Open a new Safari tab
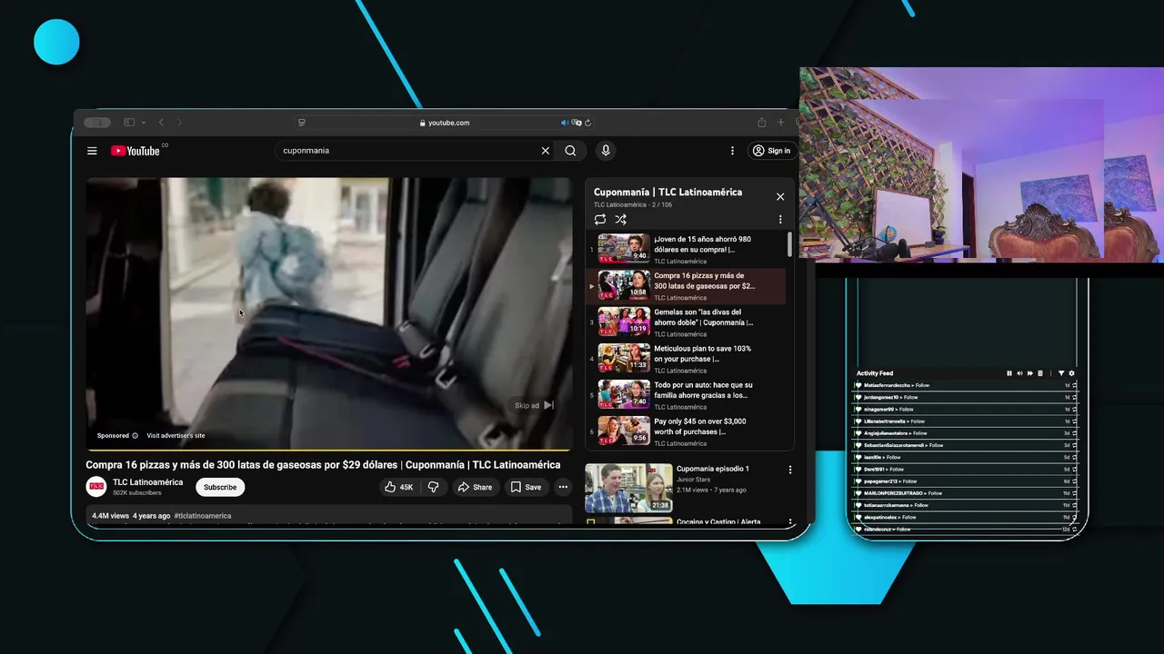Screen dimensions: 1164x654 [x=780, y=123]
